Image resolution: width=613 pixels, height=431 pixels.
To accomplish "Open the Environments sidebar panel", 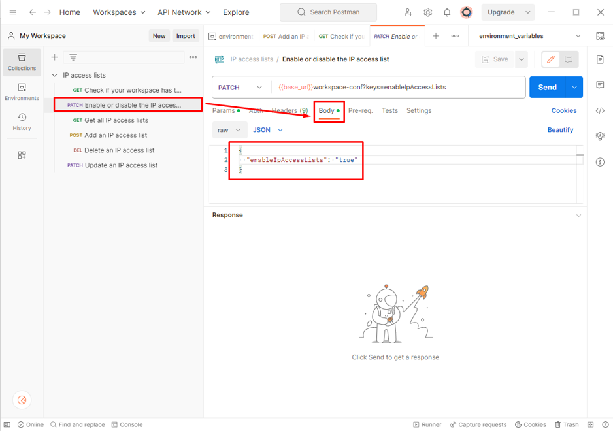I will tap(22, 92).
